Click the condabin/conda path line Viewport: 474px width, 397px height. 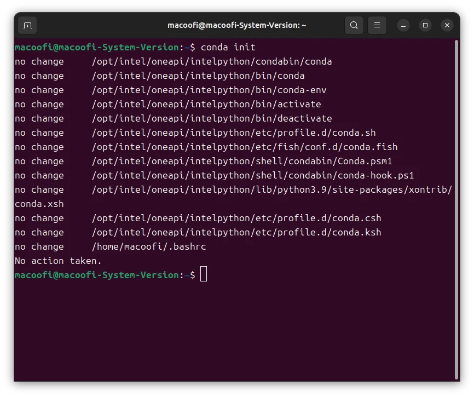tap(211, 61)
